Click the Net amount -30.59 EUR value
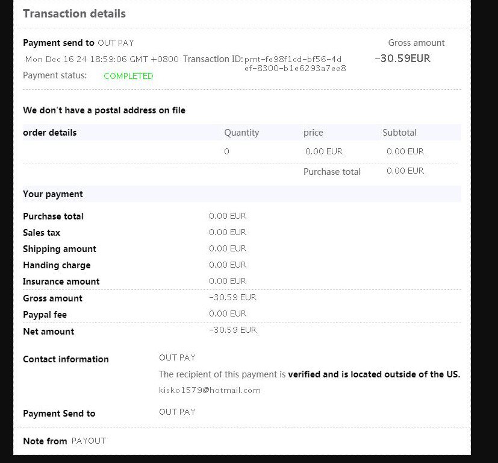The width and height of the screenshot is (498, 463). pyautogui.click(x=232, y=330)
